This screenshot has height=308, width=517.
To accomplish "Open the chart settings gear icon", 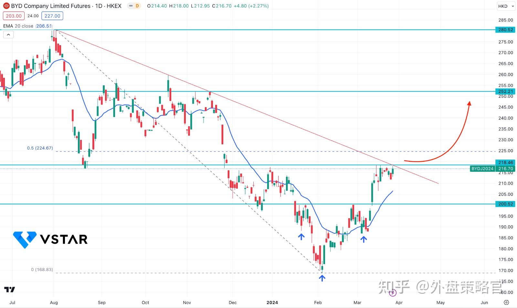I will [x=506, y=303].
